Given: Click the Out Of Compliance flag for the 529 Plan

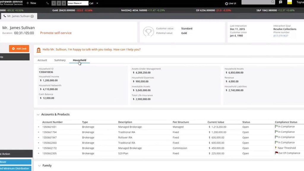Looking at the screenshot, I should tap(276, 153).
